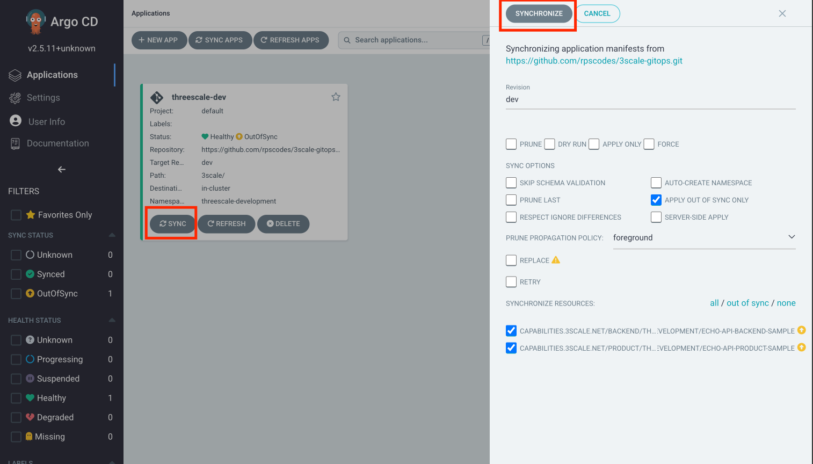Check the Degraded health filter
This screenshot has width=813, height=464.
(16, 417)
